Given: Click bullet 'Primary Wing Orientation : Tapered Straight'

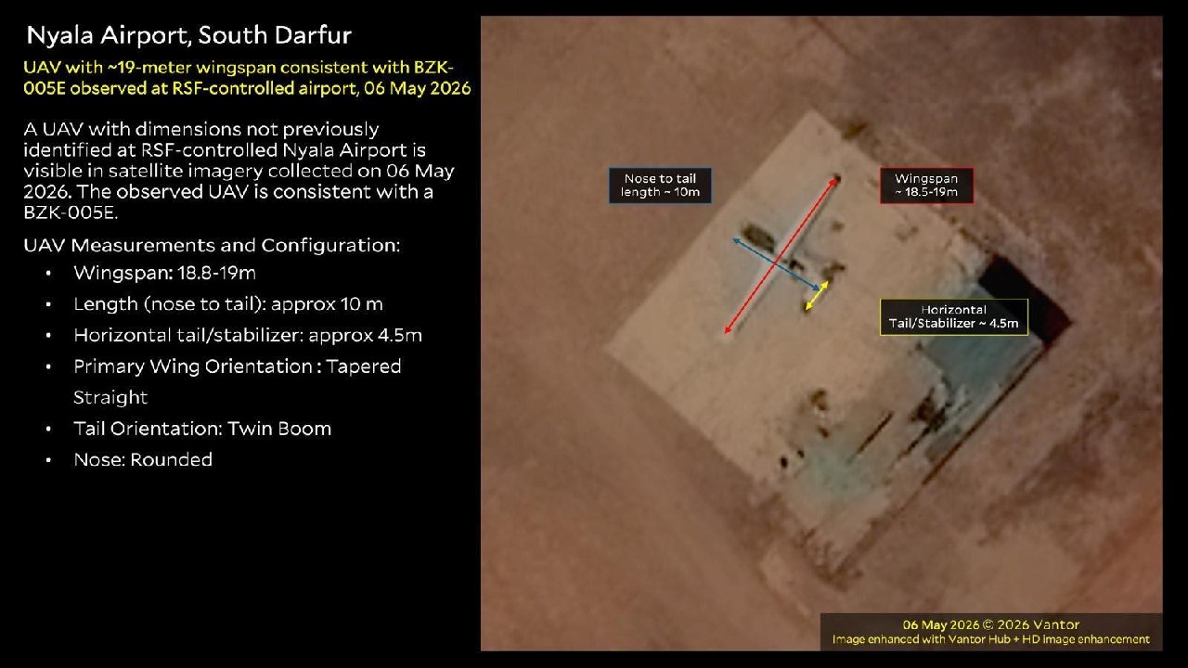Looking at the screenshot, I should [x=237, y=381].
